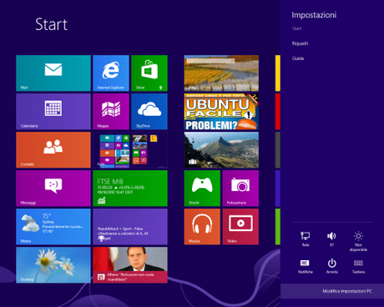Open the Calendario tile
Viewport: 384px width, 307px height.
point(53,112)
